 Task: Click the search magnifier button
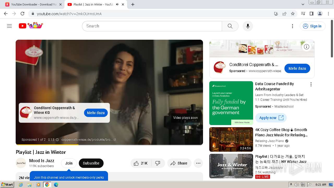tap(230, 26)
